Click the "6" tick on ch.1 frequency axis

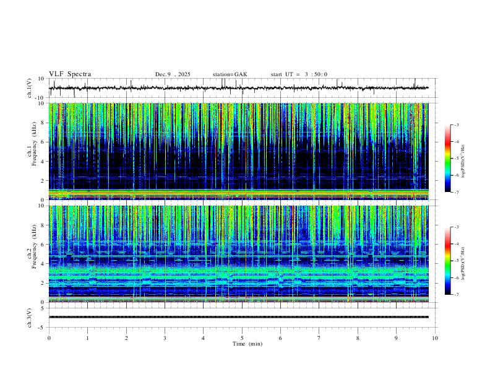click(x=43, y=142)
